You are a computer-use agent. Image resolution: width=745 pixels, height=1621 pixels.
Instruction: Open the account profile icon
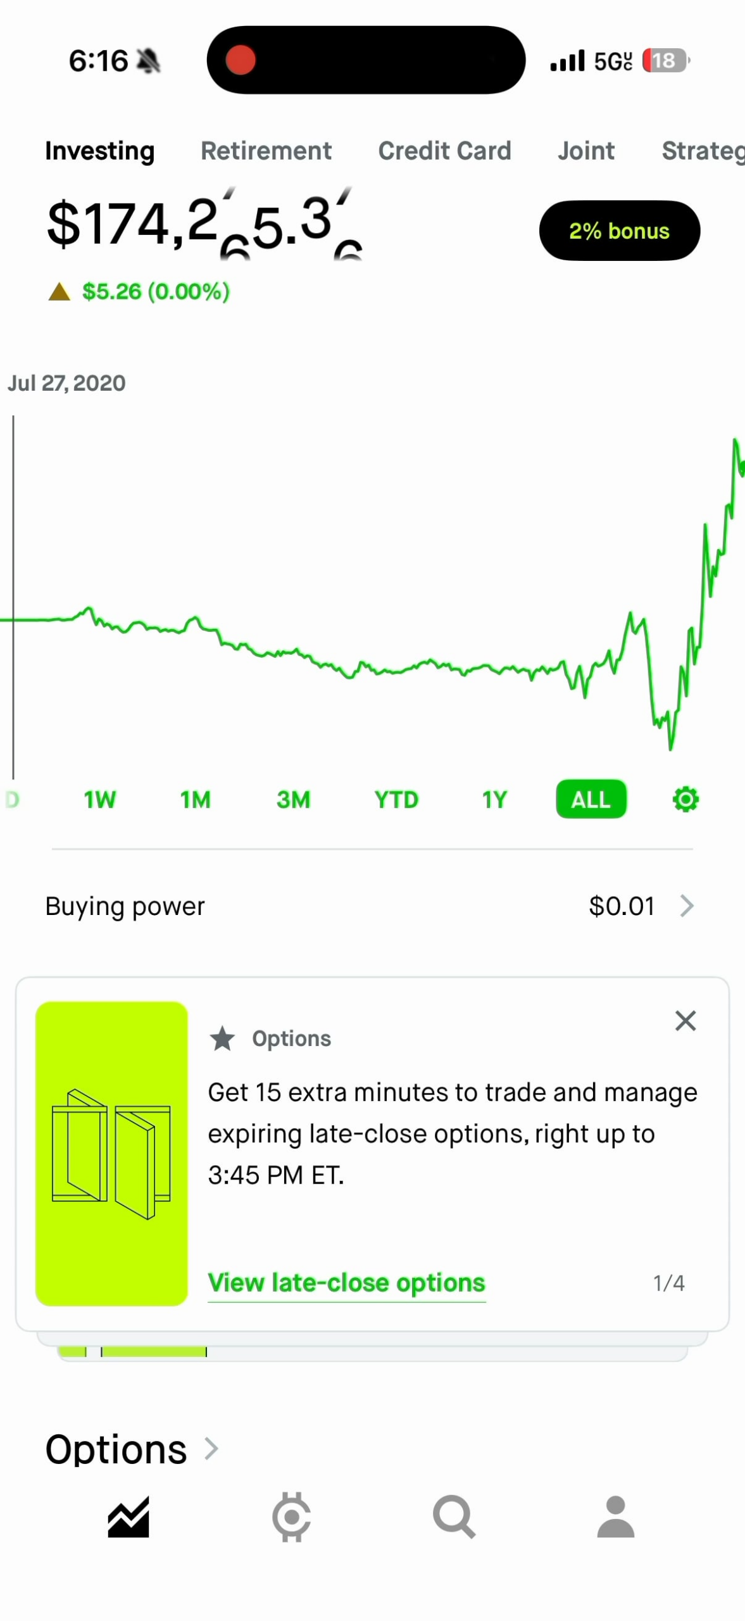point(615,1517)
